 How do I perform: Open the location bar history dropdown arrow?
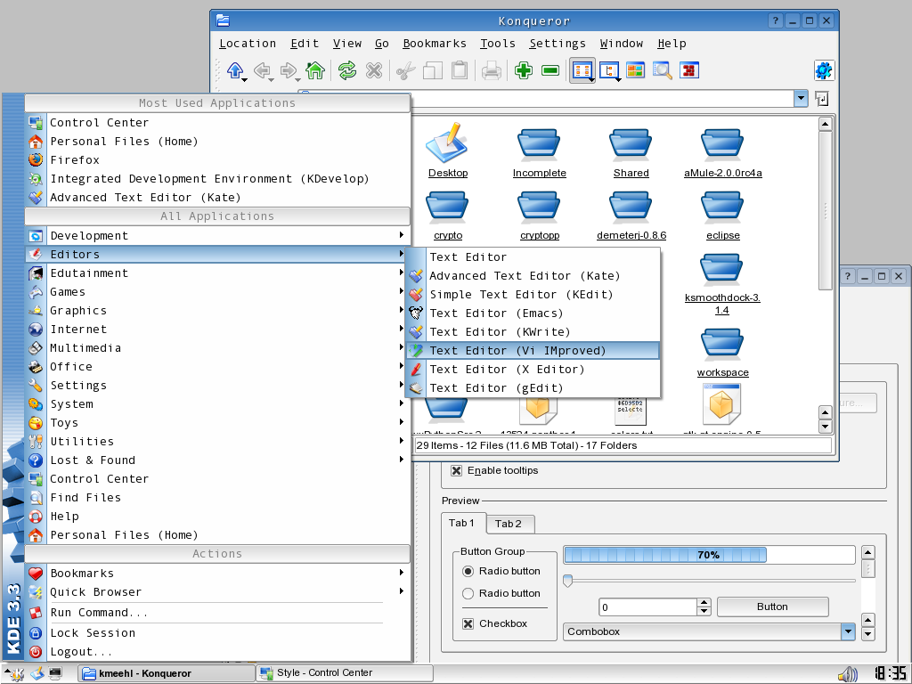[801, 98]
